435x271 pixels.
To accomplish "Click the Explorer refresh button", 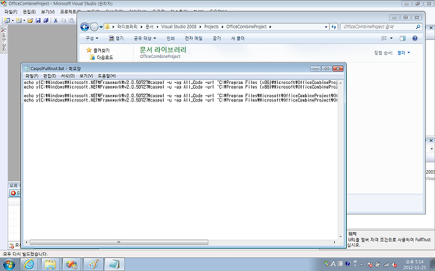I will point(333,27).
